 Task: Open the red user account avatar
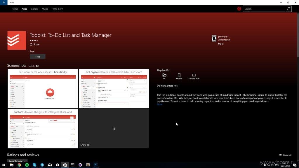pos(239,9)
